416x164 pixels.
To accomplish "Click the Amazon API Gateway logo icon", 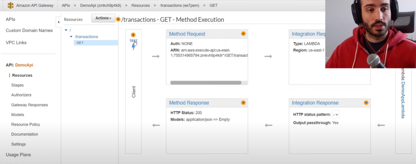I will pos(11,6).
